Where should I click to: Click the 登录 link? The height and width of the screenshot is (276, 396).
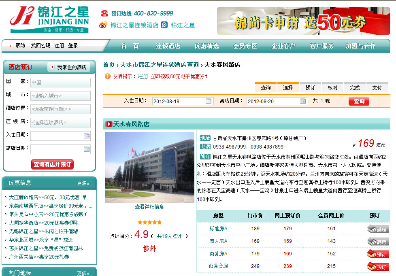[73, 45]
